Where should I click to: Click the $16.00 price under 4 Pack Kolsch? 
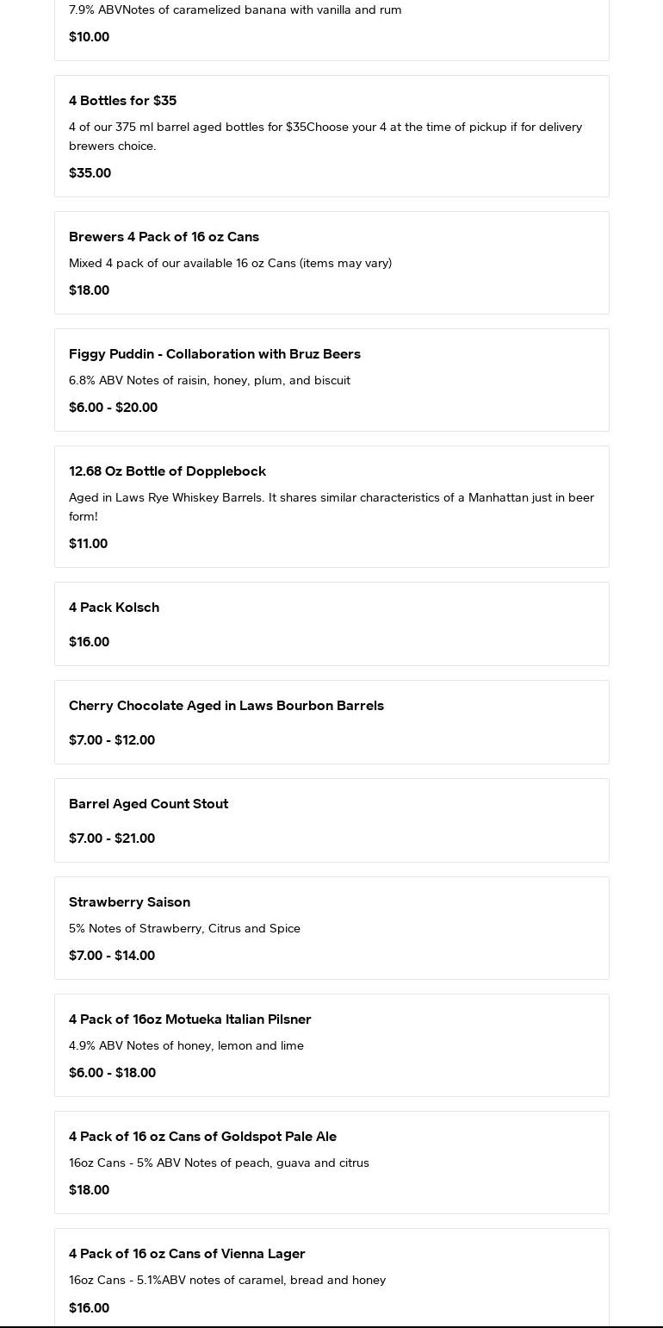[x=89, y=642]
